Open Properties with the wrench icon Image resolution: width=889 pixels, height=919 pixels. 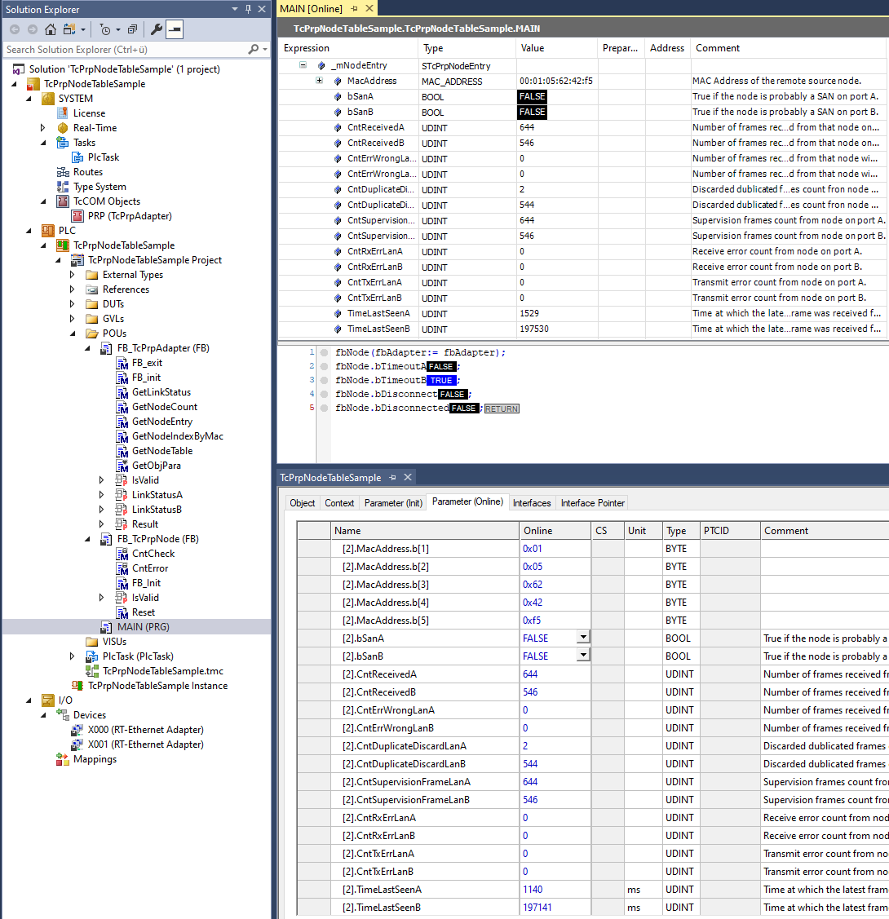pyautogui.click(x=157, y=29)
